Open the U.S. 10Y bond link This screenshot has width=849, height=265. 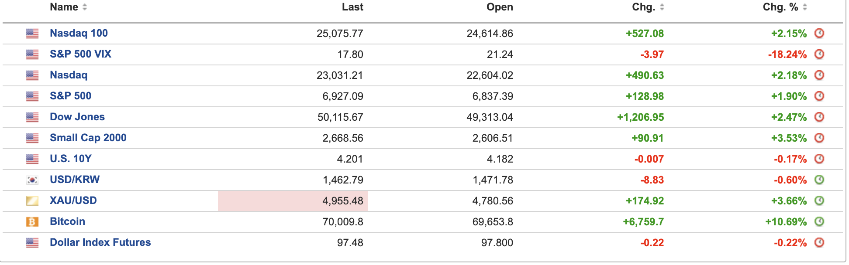[70, 159]
